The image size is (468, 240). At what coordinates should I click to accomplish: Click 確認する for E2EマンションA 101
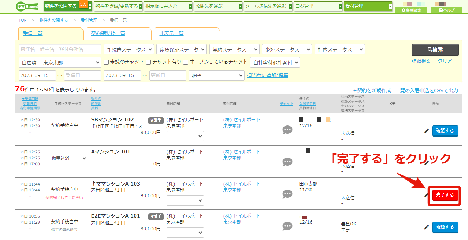pyautogui.click(x=445, y=227)
